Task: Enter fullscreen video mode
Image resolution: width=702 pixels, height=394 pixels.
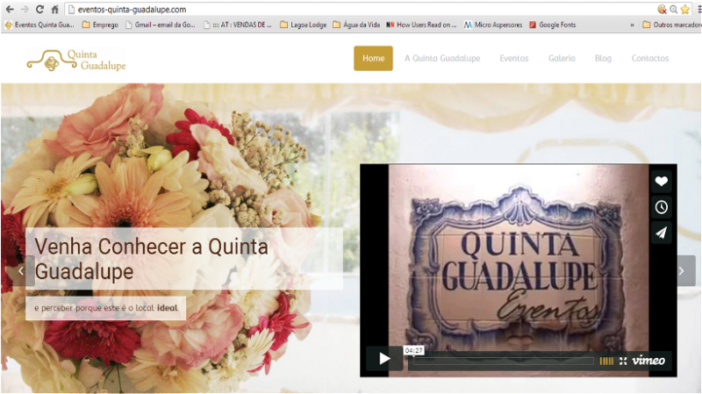Action: coord(623,361)
